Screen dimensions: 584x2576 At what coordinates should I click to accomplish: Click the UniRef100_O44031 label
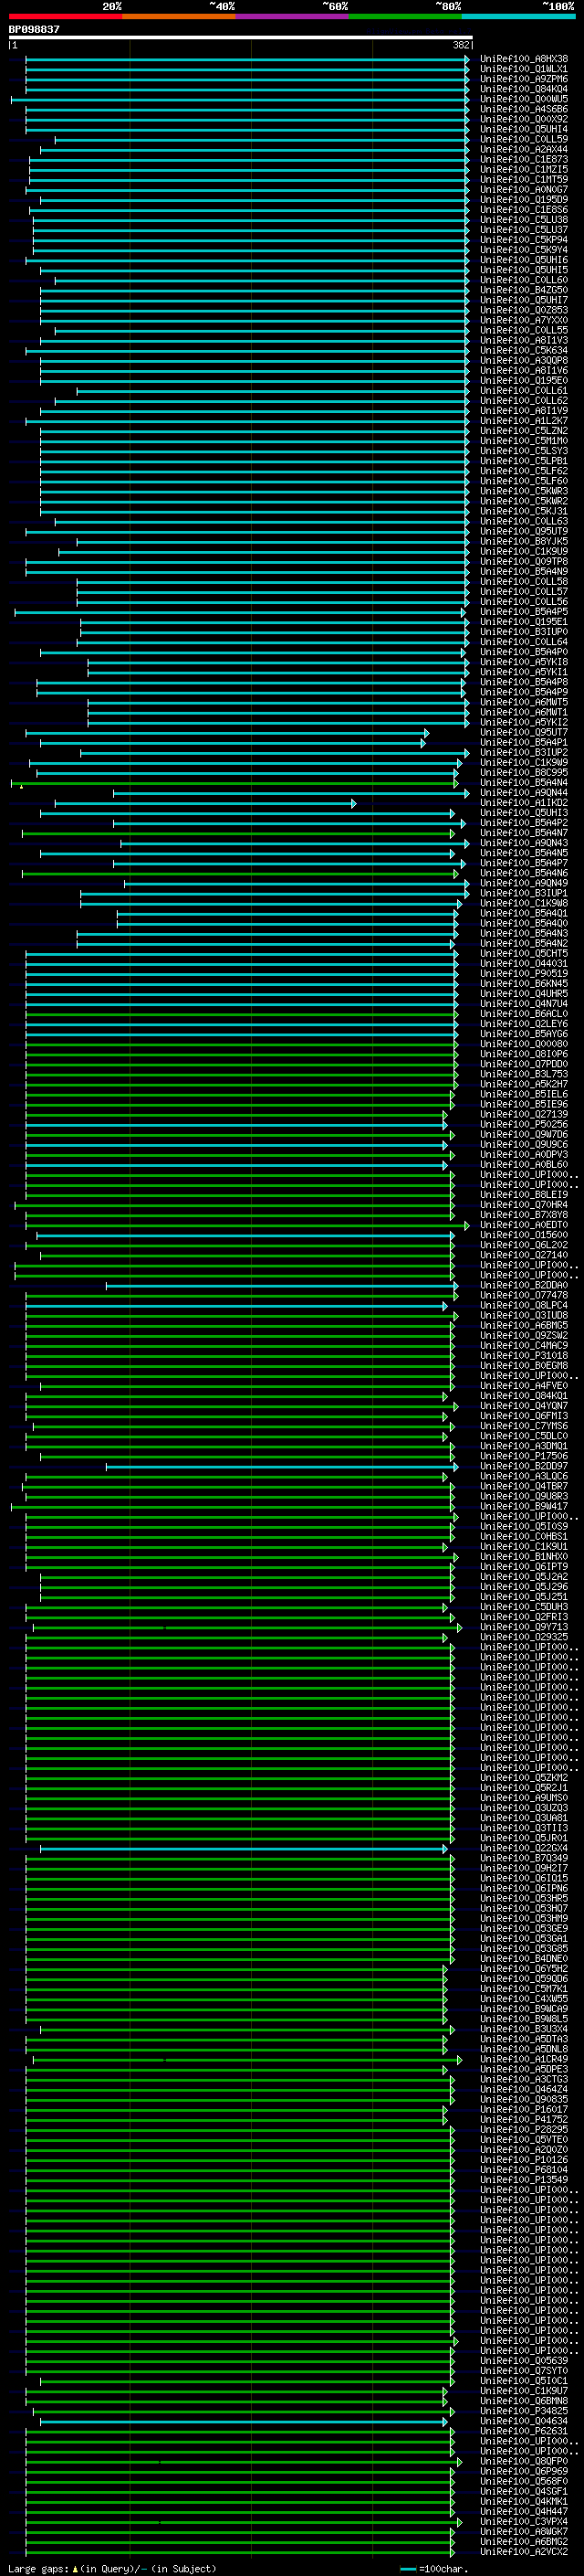coord(523,963)
